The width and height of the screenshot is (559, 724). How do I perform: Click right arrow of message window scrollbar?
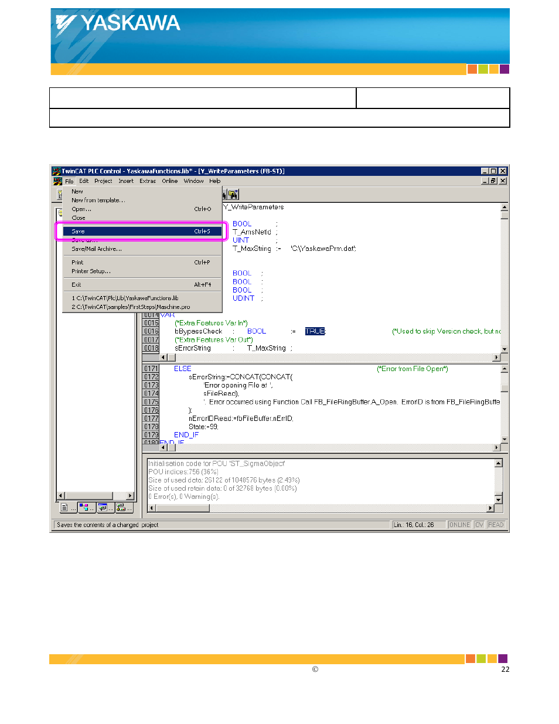490,508
